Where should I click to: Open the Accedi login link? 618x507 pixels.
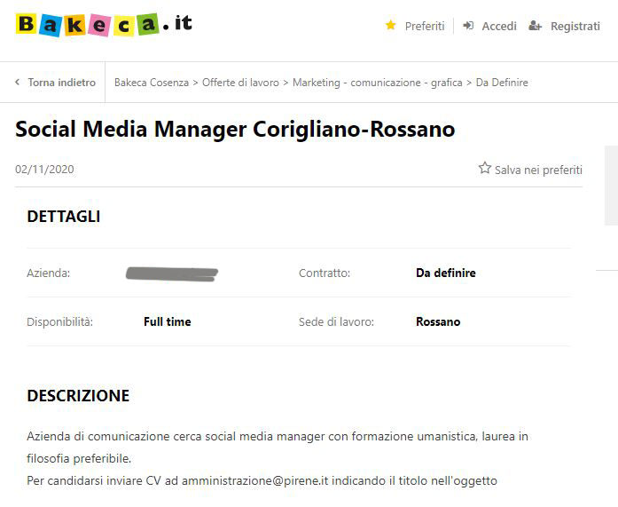498,26
